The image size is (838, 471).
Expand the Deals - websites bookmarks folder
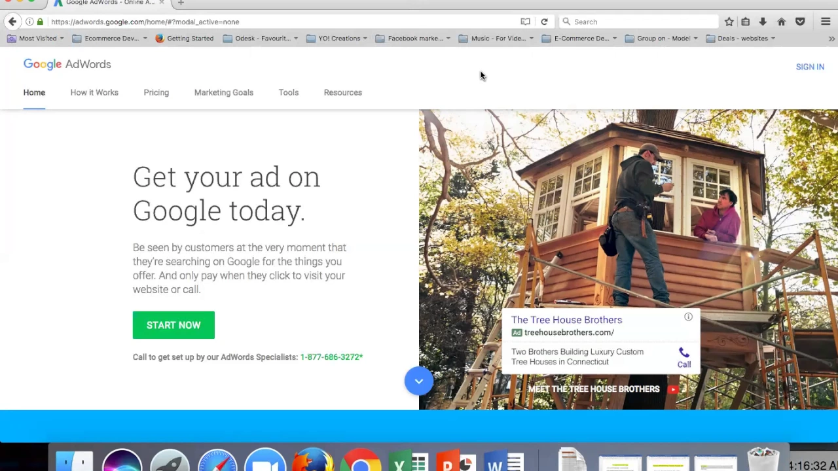(x=740, y=38)
